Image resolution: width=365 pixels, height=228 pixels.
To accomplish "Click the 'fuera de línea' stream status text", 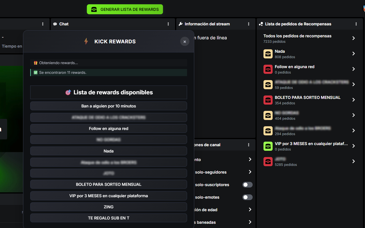I will coord(212,38).
